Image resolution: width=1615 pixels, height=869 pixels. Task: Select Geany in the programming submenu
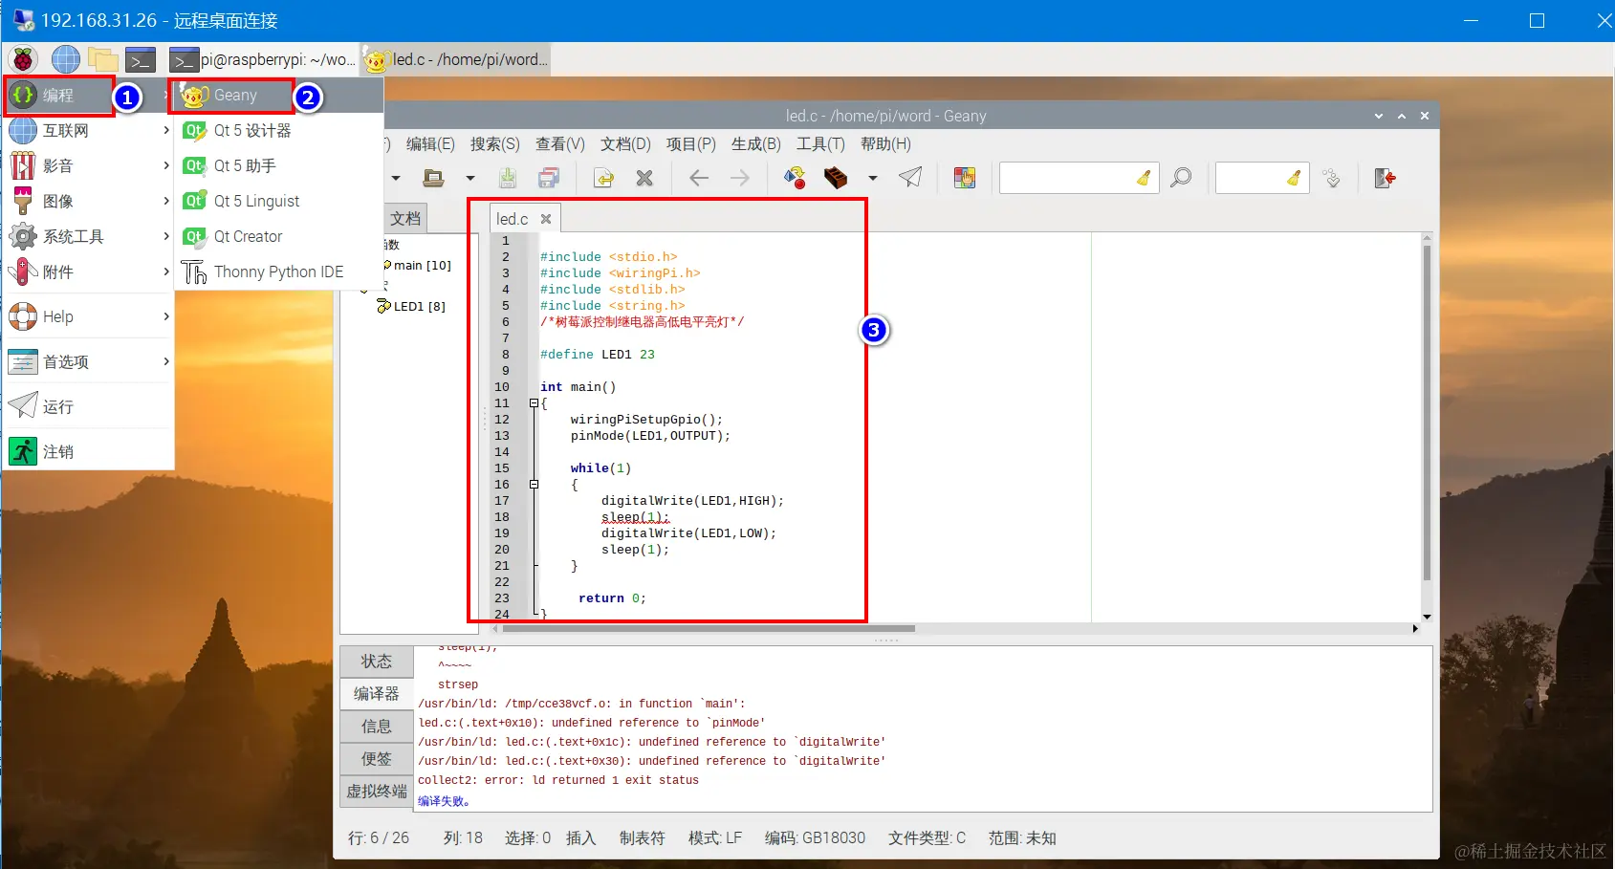[x=278, y=96]
